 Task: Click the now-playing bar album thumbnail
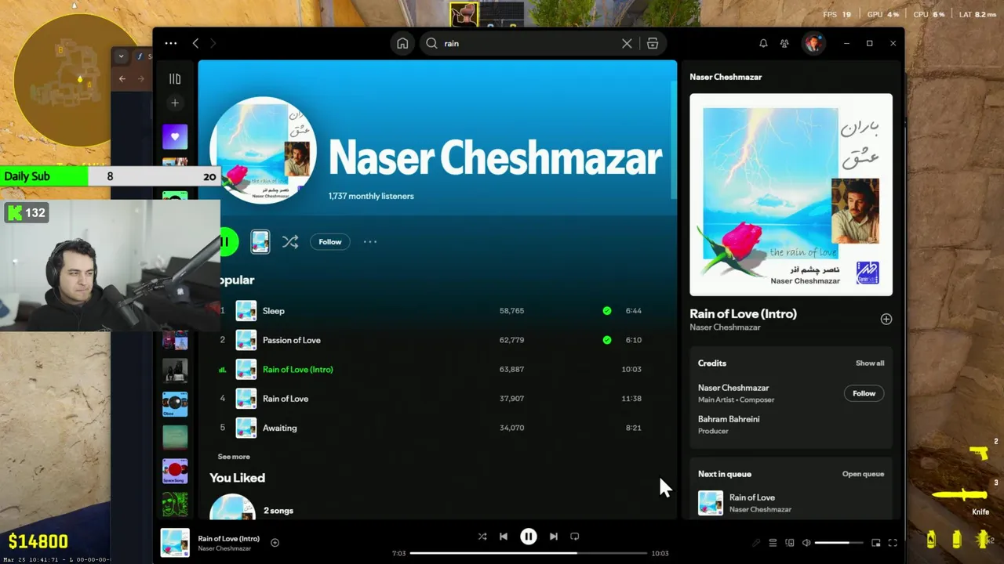tap(175, 543)
